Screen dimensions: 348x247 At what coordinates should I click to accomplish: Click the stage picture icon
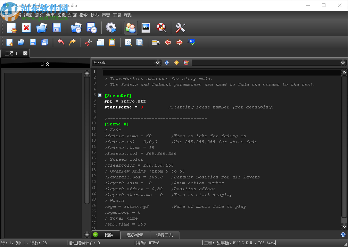[146, 28]
